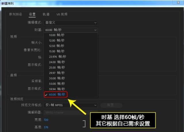Click the disabled 配置 button
Viewport: 184px width, 132px height.
[111, 105]
